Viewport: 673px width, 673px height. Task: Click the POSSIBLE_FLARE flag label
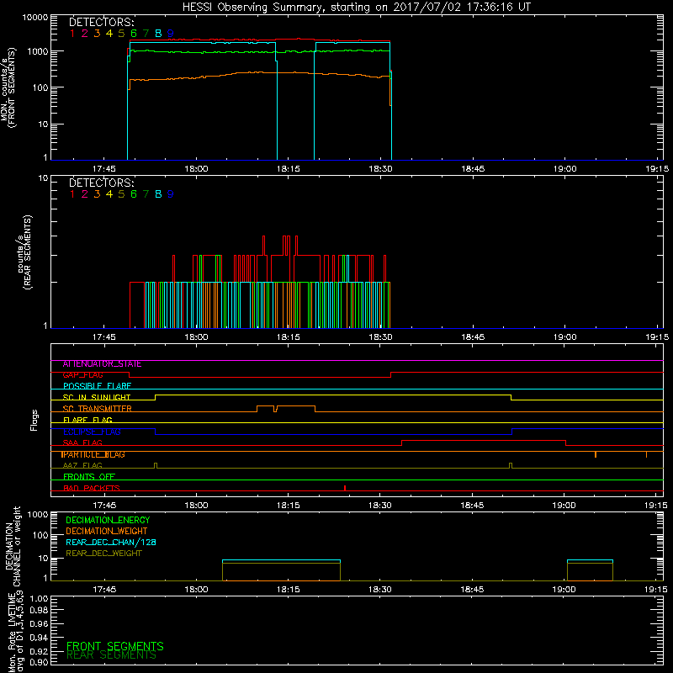click(x=97, y=386)
